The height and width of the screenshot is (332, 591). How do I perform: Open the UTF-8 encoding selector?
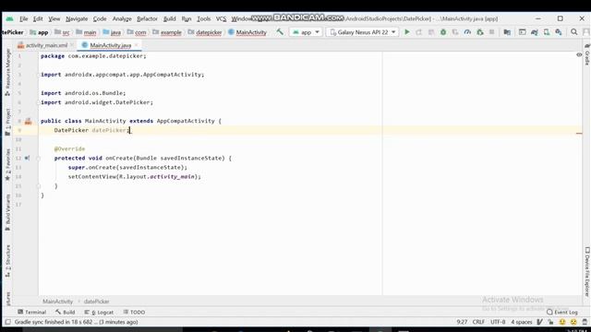[498, 322]
